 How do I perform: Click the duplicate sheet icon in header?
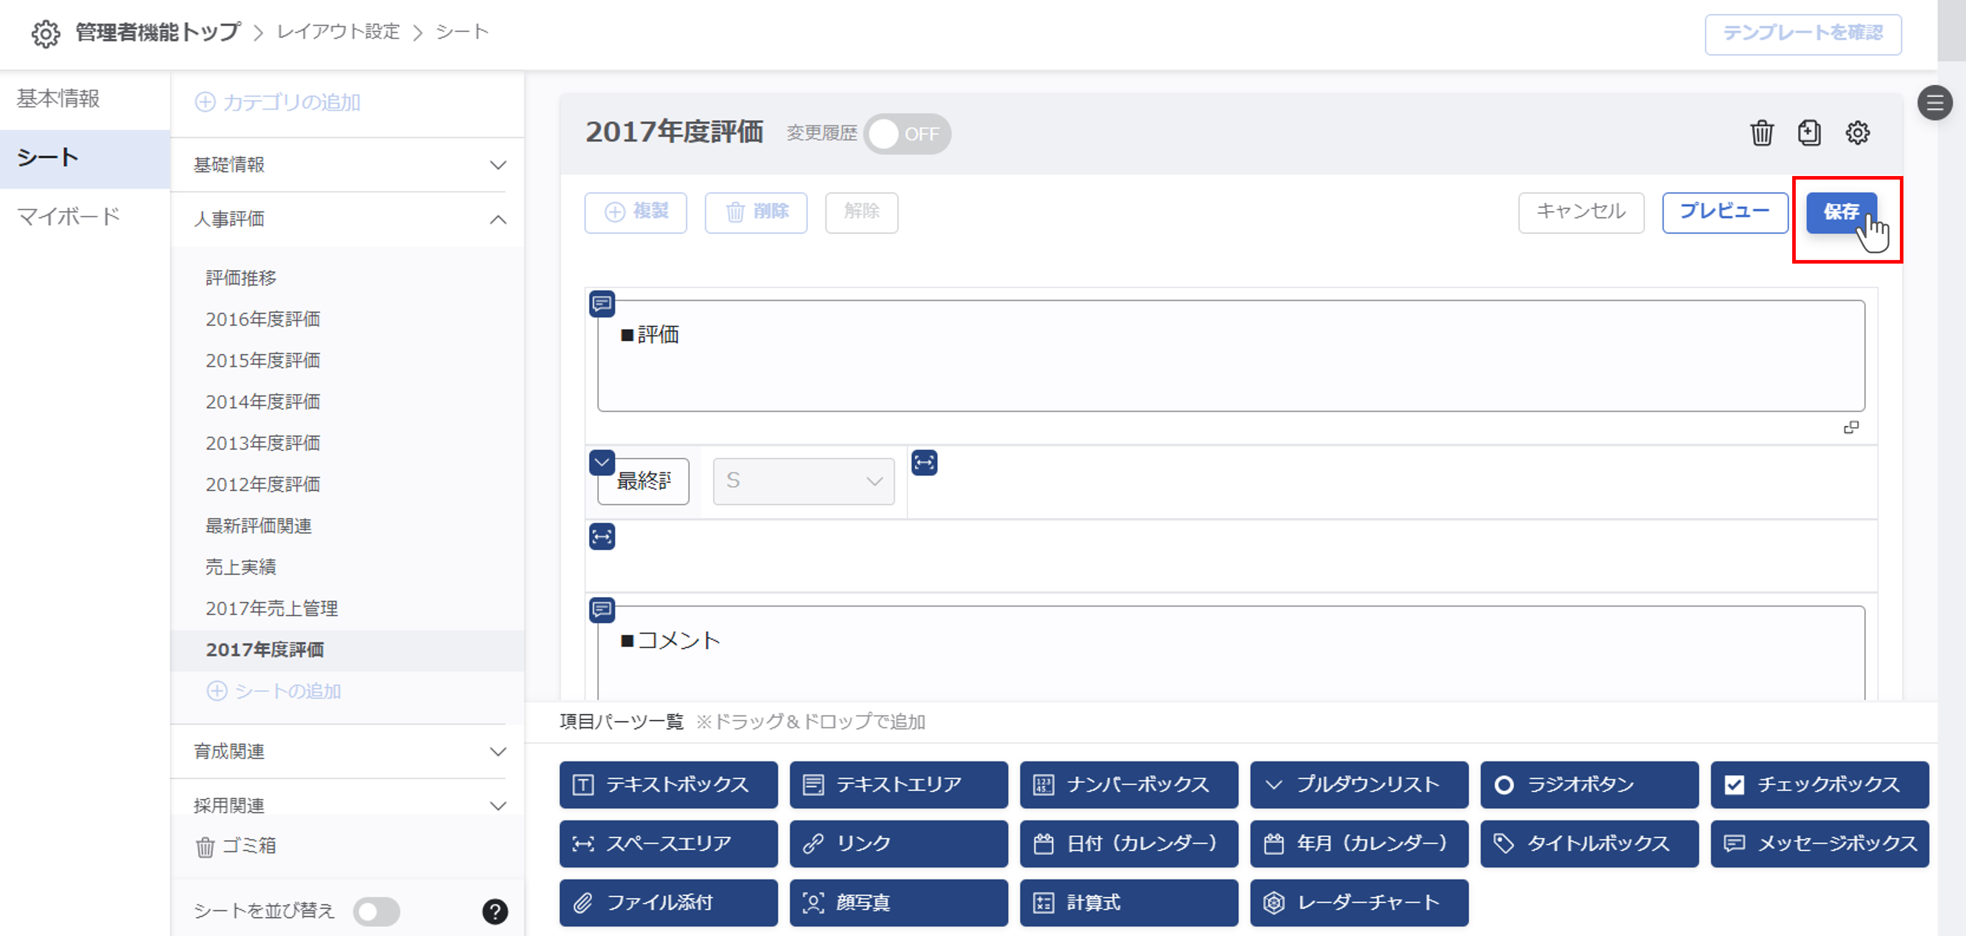tap(1809, 133)
